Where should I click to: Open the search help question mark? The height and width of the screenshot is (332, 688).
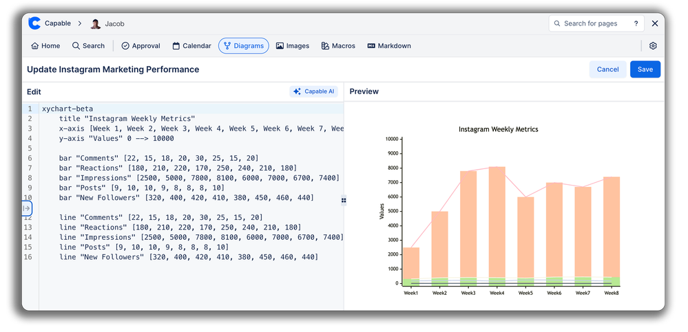[636, 23]
